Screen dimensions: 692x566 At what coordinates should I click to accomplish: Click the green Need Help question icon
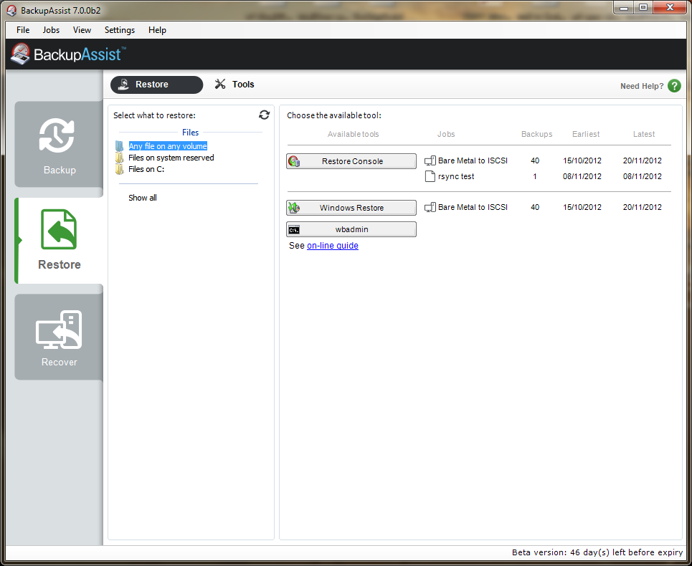coord(674,85)
